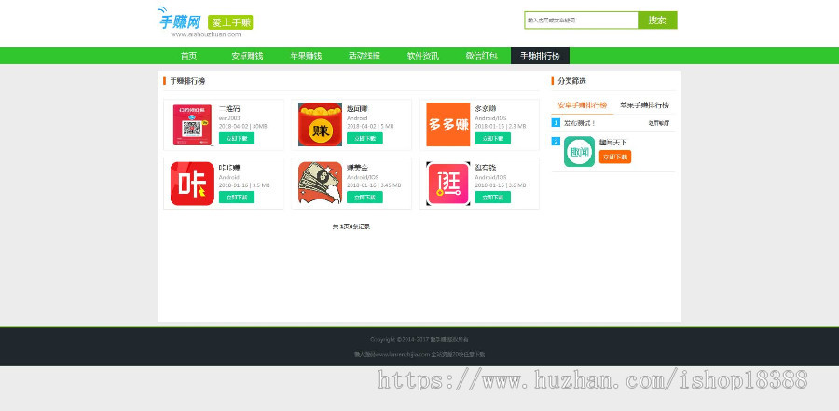The height and width of the screenshot is (411, 839).
Task: Click the green 搜索 button
Action: 657,21
